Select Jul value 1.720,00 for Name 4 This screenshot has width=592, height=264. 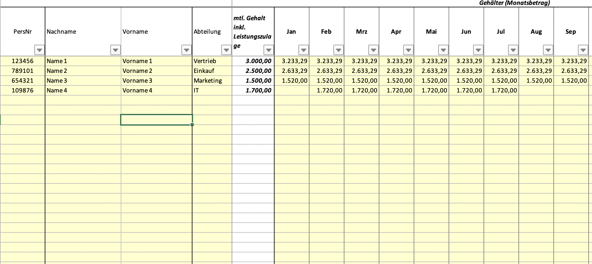501,90
